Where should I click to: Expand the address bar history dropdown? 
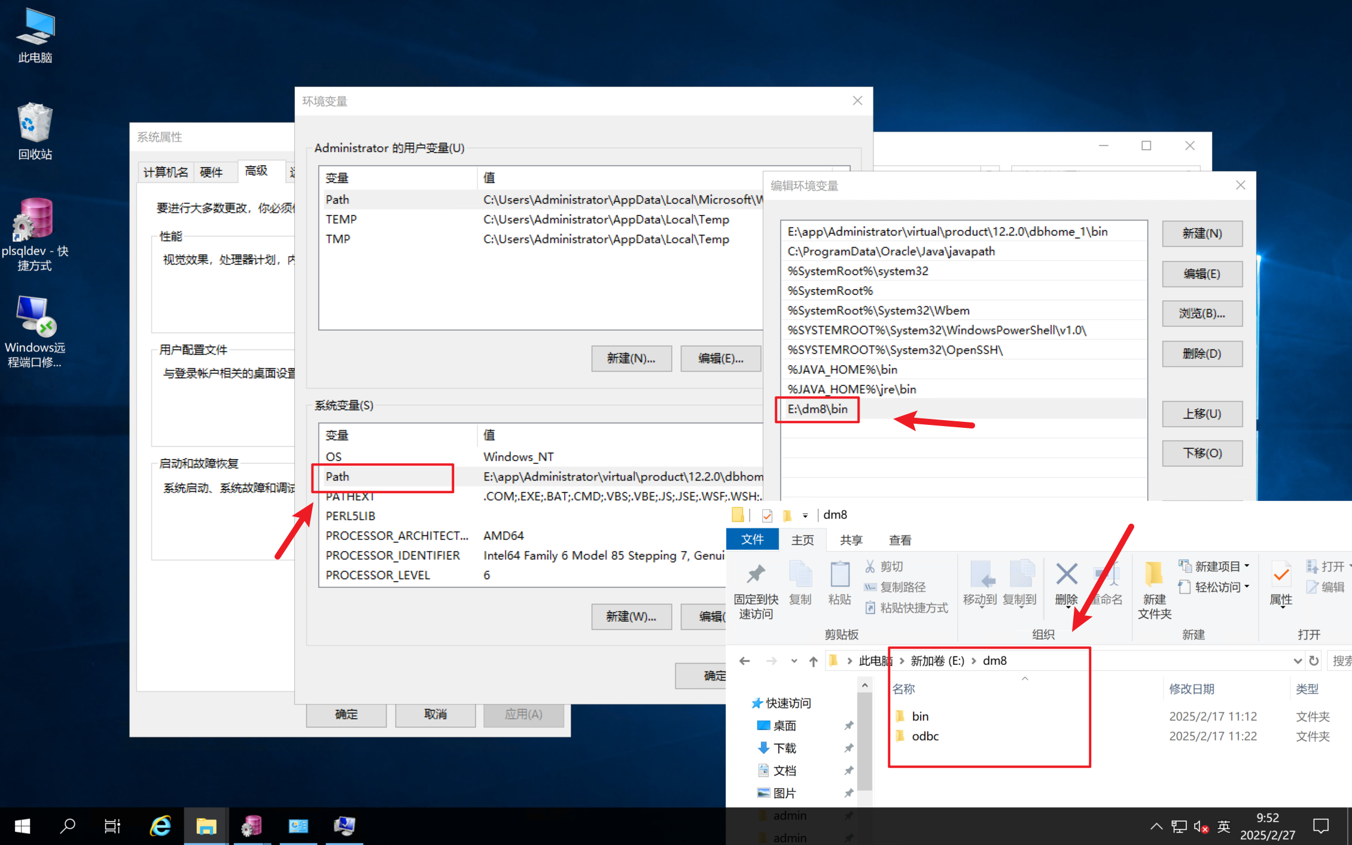1297,661
